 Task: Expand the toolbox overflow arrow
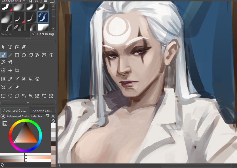pyautogui.click(x=28, y=103)
